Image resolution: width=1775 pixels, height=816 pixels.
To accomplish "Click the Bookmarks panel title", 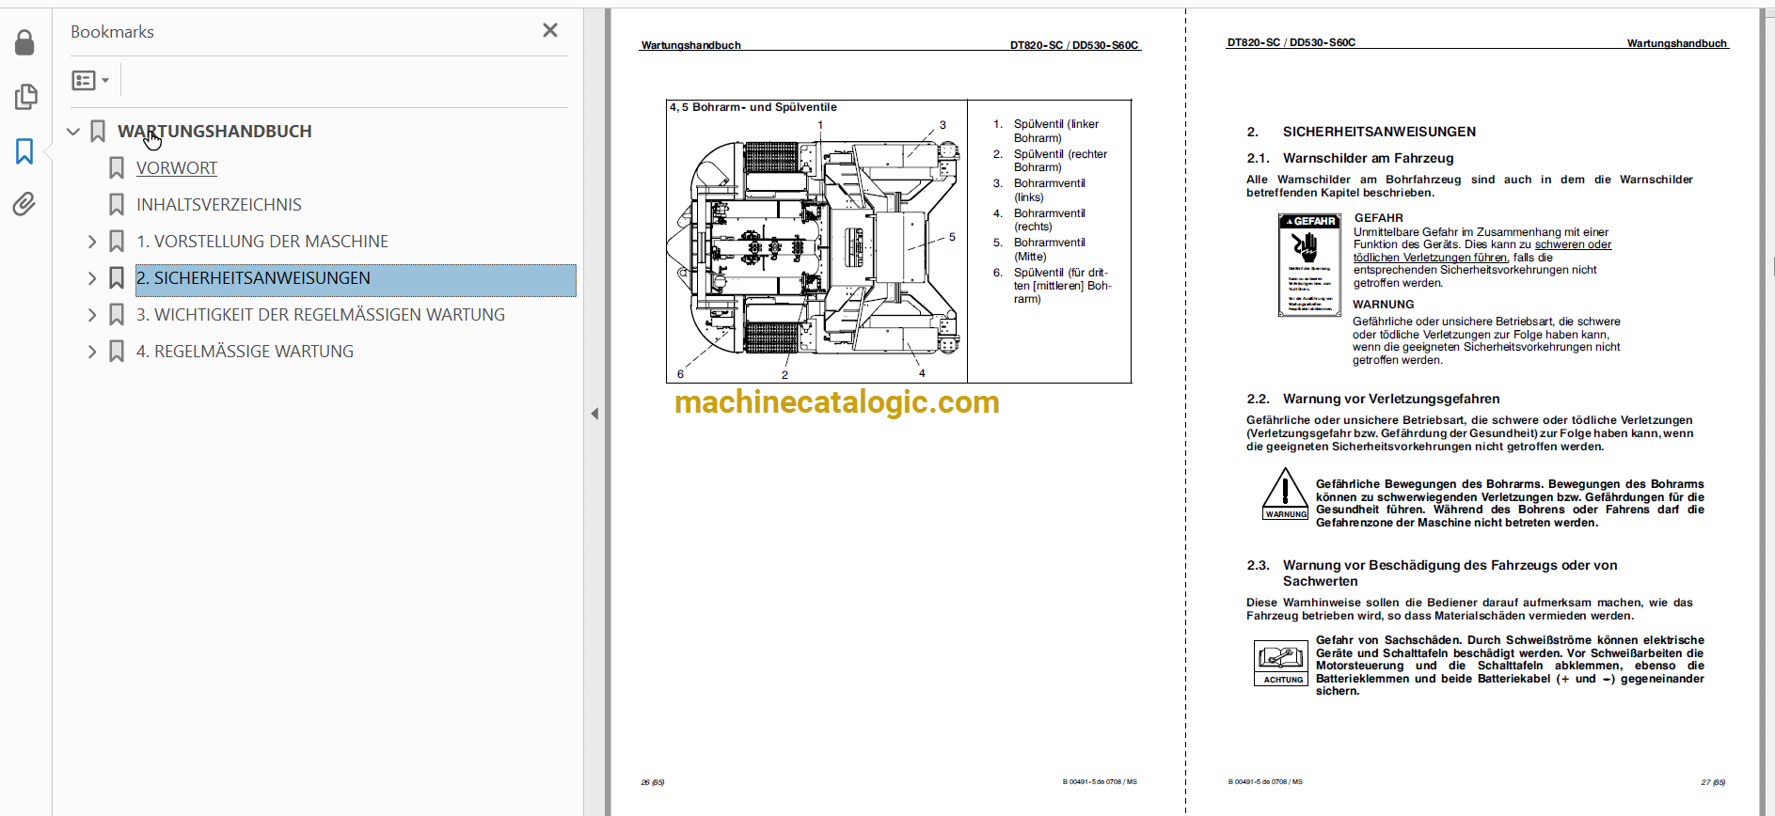I will pos(112,32).
